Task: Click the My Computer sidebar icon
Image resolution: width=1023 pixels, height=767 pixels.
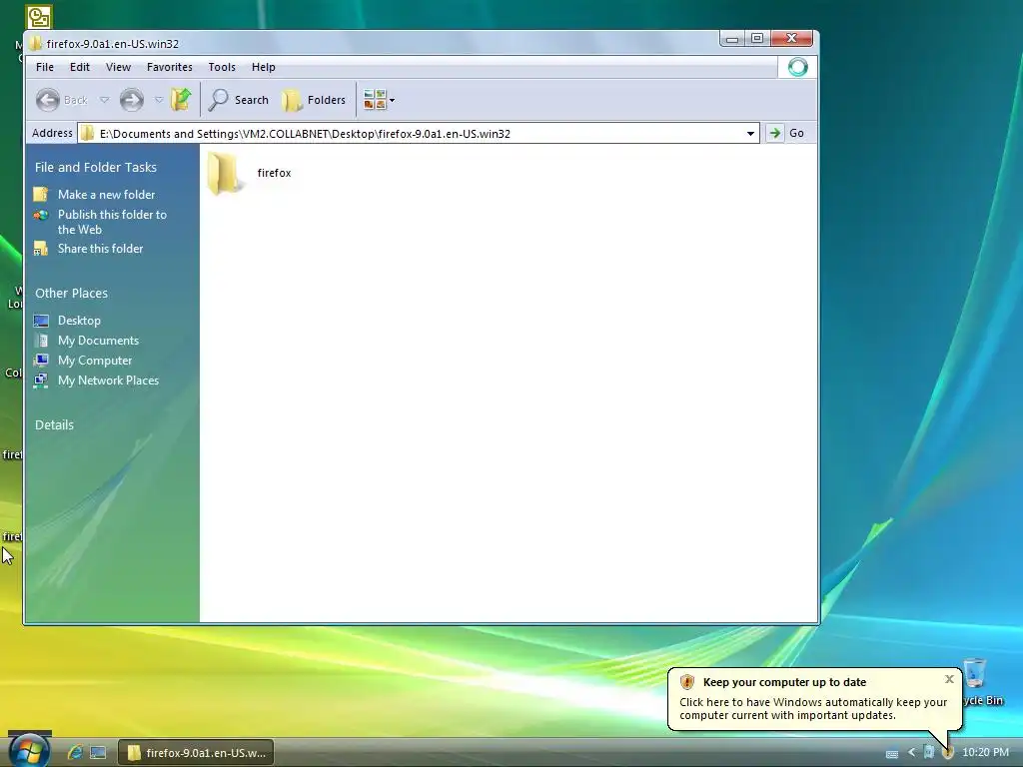Action: click(x=41, y=360)
